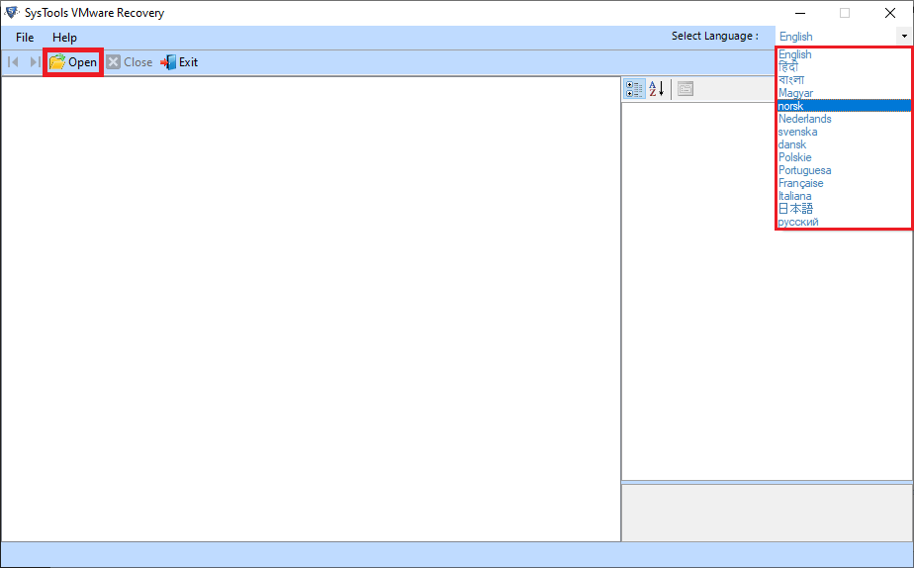
Task: Pick Nederlands from the language list
Action: click(x=844, y=119)
